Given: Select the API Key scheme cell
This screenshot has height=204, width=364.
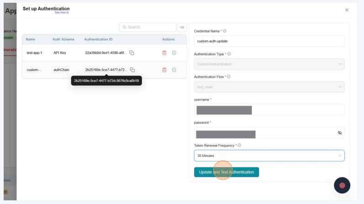Looking at the screenshot, I should [x=60, y=53].
